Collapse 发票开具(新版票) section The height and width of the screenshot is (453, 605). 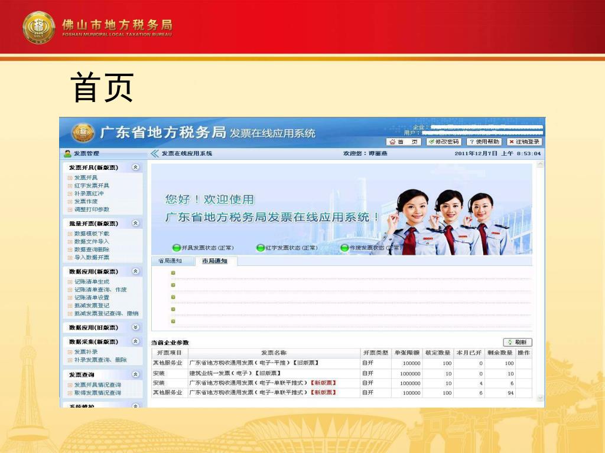point(135,167)
